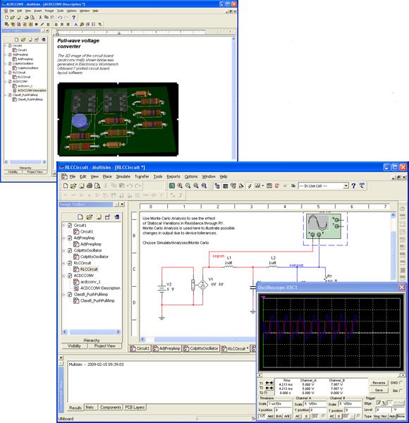Screen dimensions: 409x423
Task: Click the ACDCCONV document vertical scrollbar
Action: coord(233,99)
